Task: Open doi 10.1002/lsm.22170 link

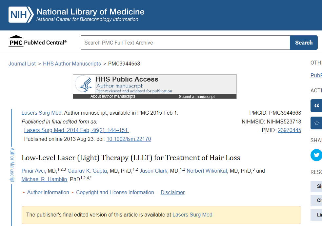Action: point(129,139)
